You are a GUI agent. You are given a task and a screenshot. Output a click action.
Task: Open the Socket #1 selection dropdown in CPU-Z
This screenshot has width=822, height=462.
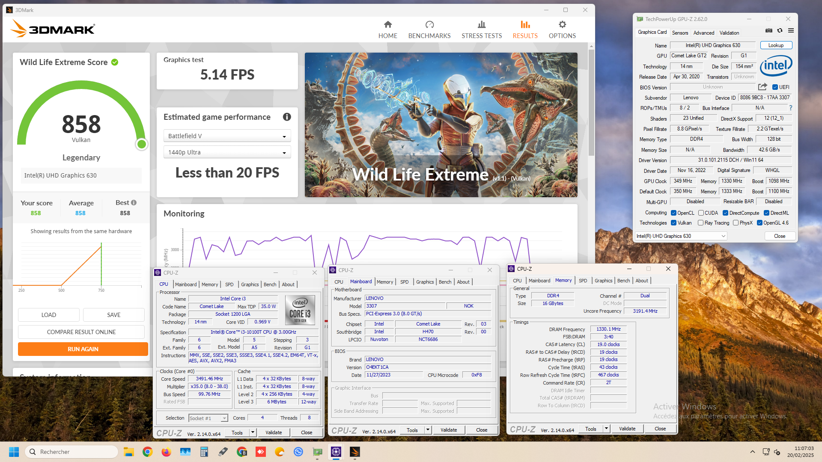click(x=208, y=418)
